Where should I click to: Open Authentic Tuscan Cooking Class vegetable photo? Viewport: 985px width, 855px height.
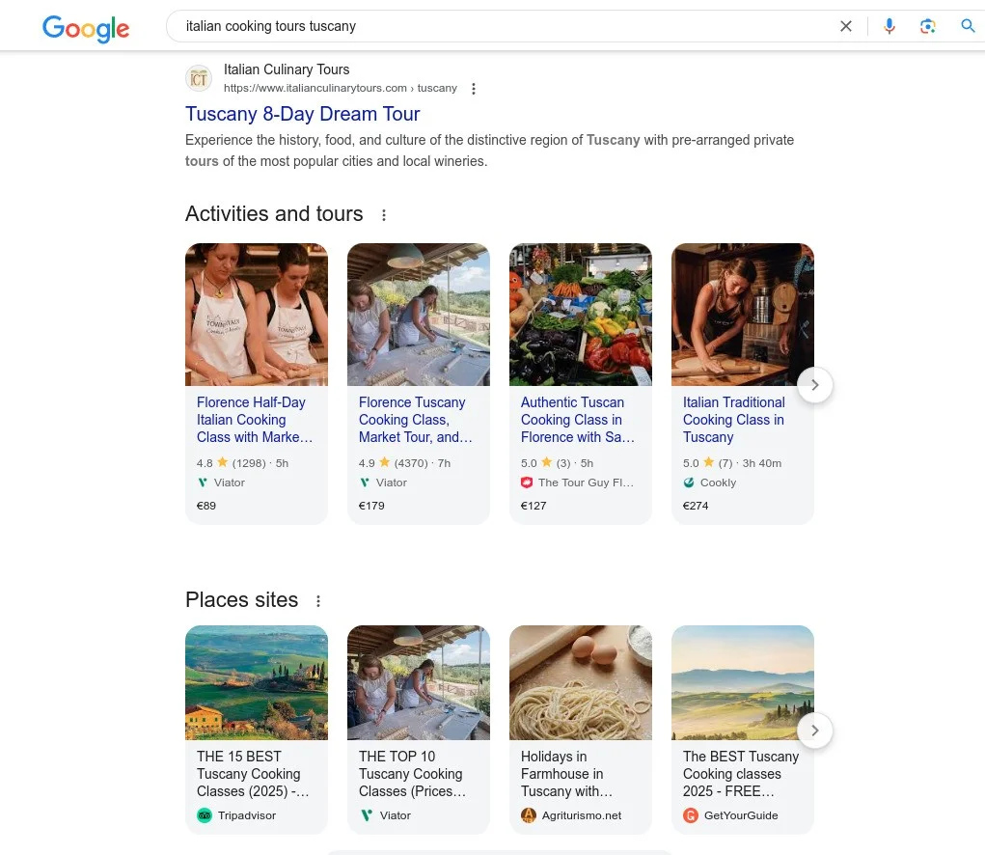(580, 315)
